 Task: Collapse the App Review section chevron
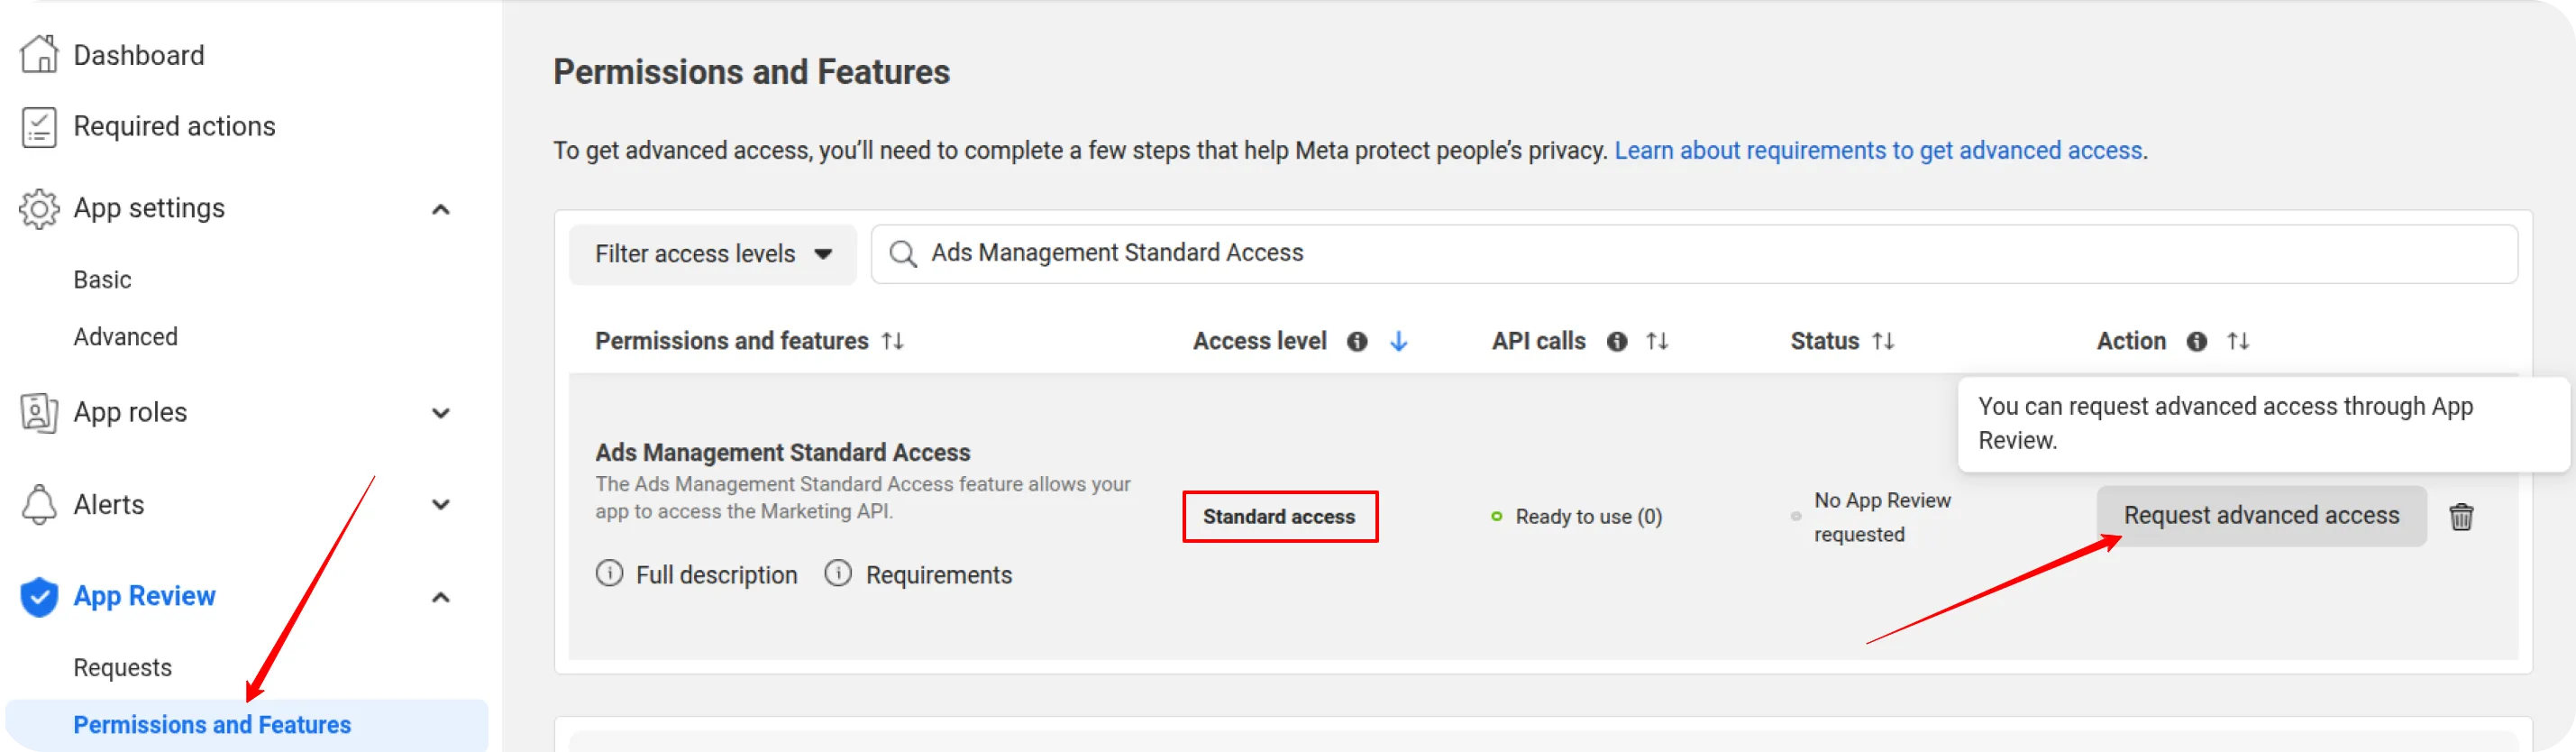point(440,597)
